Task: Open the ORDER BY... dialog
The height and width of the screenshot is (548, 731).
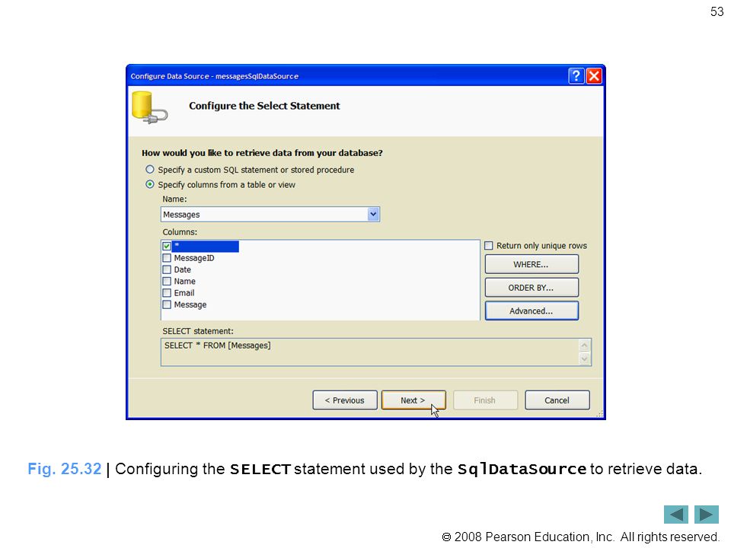Action: tap(531, 288)
